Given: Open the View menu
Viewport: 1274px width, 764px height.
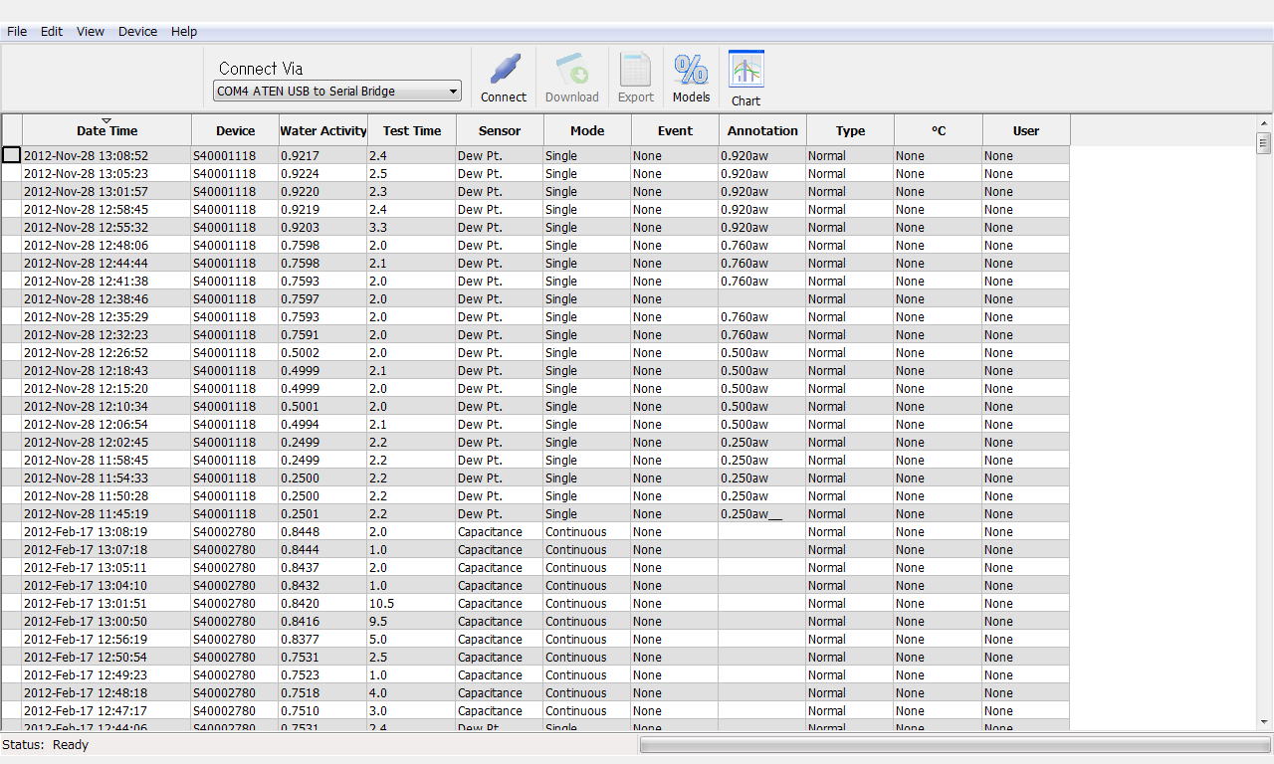Looking at the screenshot, I should click(x=91, y=32).
